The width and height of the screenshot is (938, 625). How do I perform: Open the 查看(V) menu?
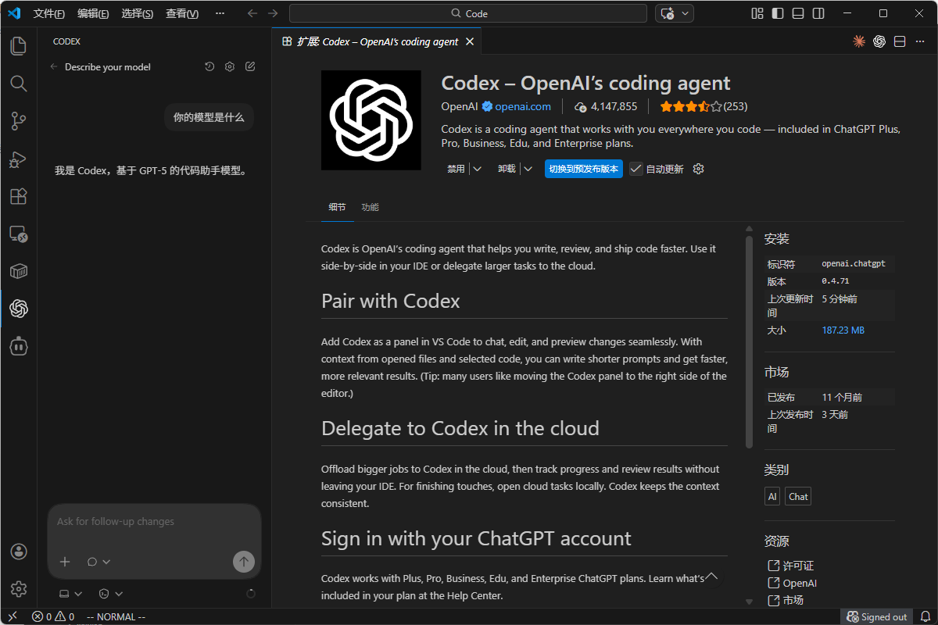pyautogui.click(x=182, y=13)
